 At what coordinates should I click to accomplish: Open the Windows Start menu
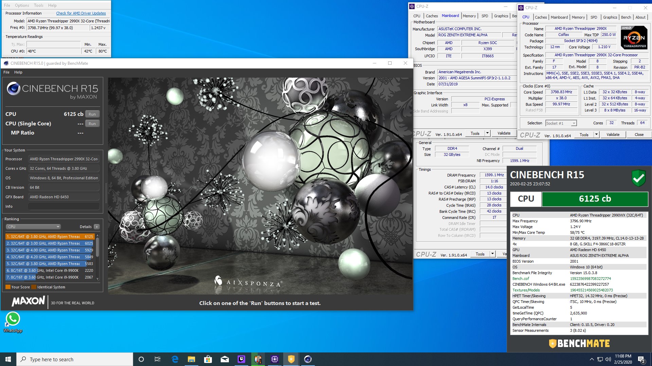pyautogui.click(x=8, y=359)
